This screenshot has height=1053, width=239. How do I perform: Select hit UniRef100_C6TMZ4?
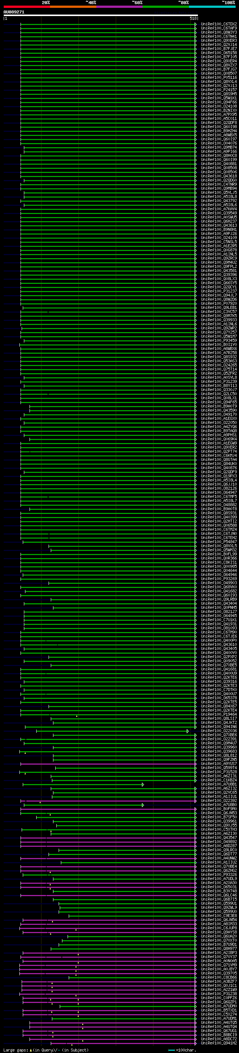pyautogui.click(x=219, y=529)
